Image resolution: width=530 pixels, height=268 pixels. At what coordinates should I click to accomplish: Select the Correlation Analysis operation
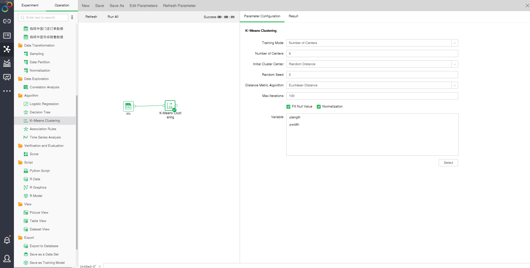[x=44, y=87]
